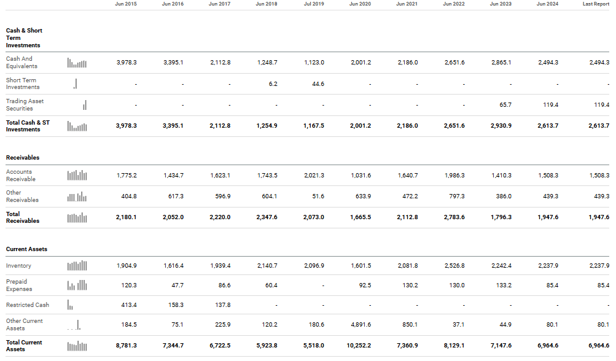Open the Accounts Receivable row label
Viewport: 616px width, 361px height.
tap(21, 176)
